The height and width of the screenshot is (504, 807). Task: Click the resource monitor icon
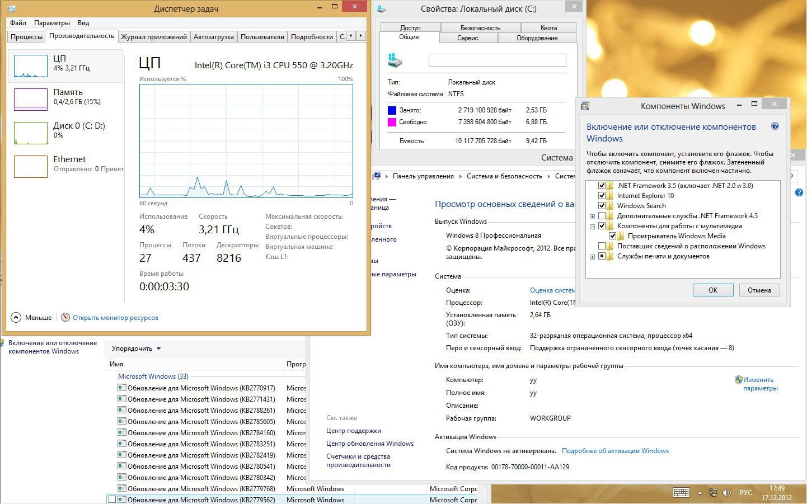(x=65, y=317)
